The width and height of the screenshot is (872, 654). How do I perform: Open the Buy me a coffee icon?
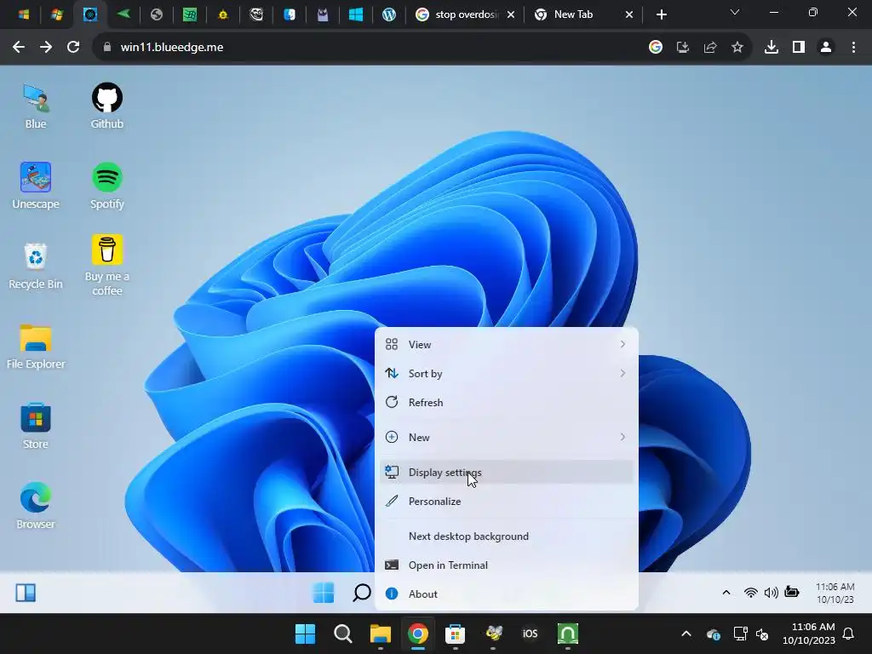[x=106, y=266]
